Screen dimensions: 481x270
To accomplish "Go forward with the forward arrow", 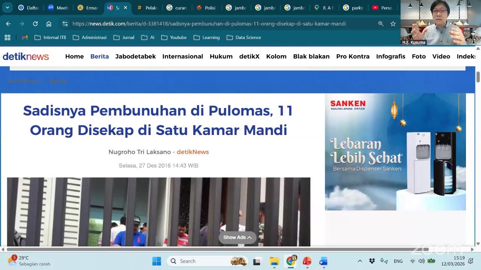I will [x=22, y=24].
